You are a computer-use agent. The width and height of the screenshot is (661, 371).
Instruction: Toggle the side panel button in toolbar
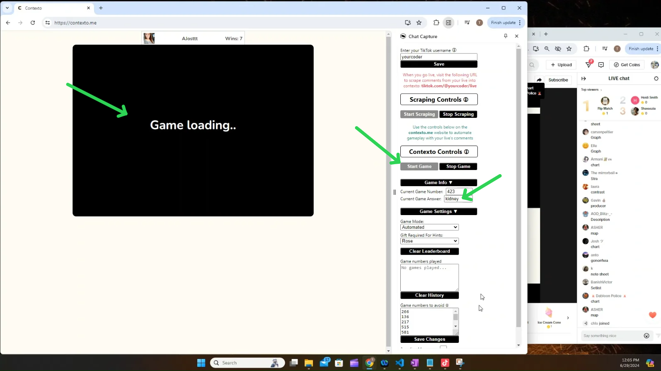[448, 23]
